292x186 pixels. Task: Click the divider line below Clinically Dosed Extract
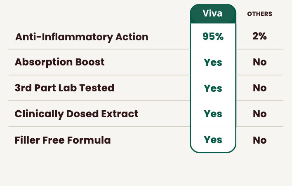click(99, 127)
